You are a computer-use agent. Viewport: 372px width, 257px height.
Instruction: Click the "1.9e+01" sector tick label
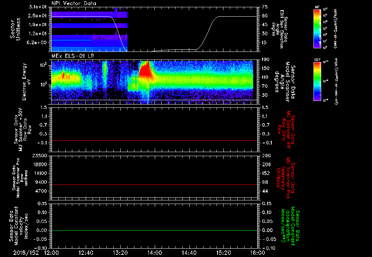(38, 25)
